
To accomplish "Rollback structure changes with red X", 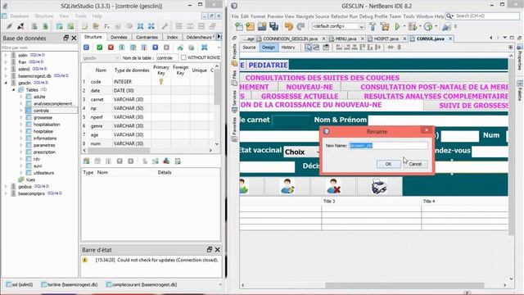I will 111,48.
